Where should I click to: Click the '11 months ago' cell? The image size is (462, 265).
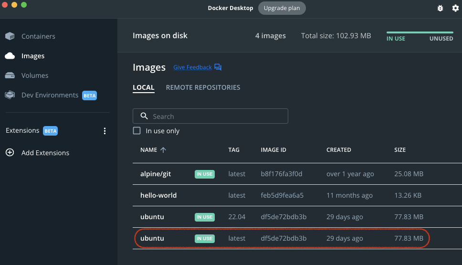click(349, 195)
